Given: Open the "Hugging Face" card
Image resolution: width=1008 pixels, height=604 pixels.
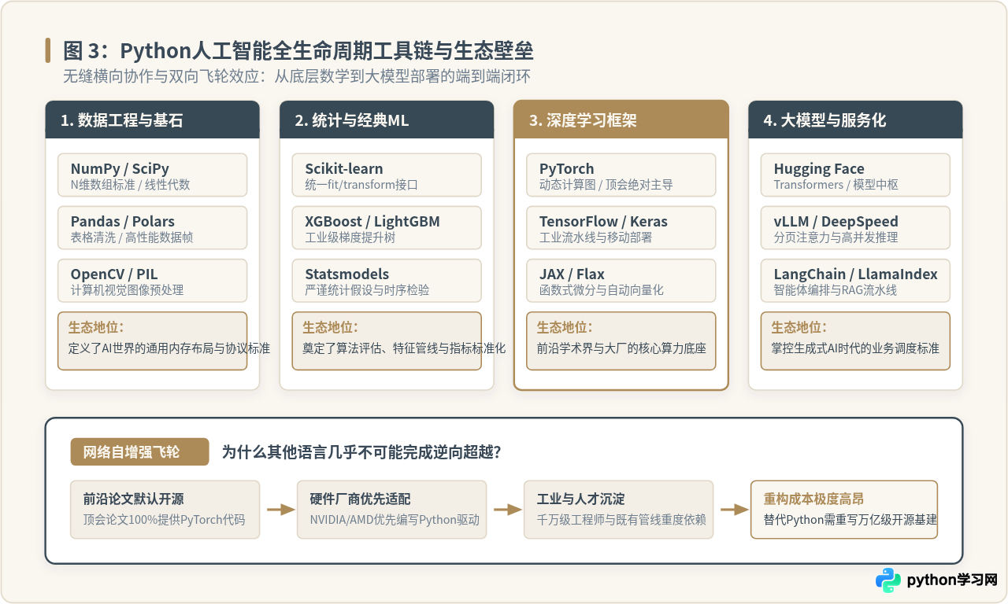Looking at the screenshot, I should coord(855,175).
